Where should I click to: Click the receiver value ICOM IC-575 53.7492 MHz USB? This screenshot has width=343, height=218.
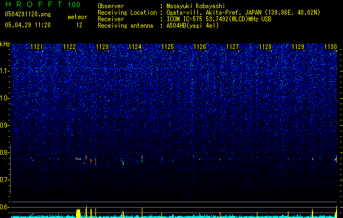tap(219, 19)
